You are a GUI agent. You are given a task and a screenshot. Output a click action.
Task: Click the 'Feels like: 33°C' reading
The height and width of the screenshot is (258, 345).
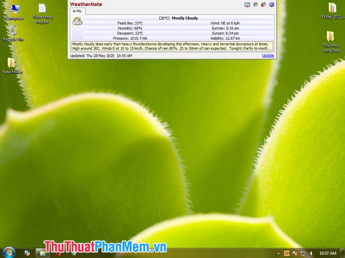pos(130,23)
